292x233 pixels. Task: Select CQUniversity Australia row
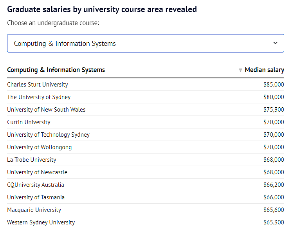[x=146, y=185]
